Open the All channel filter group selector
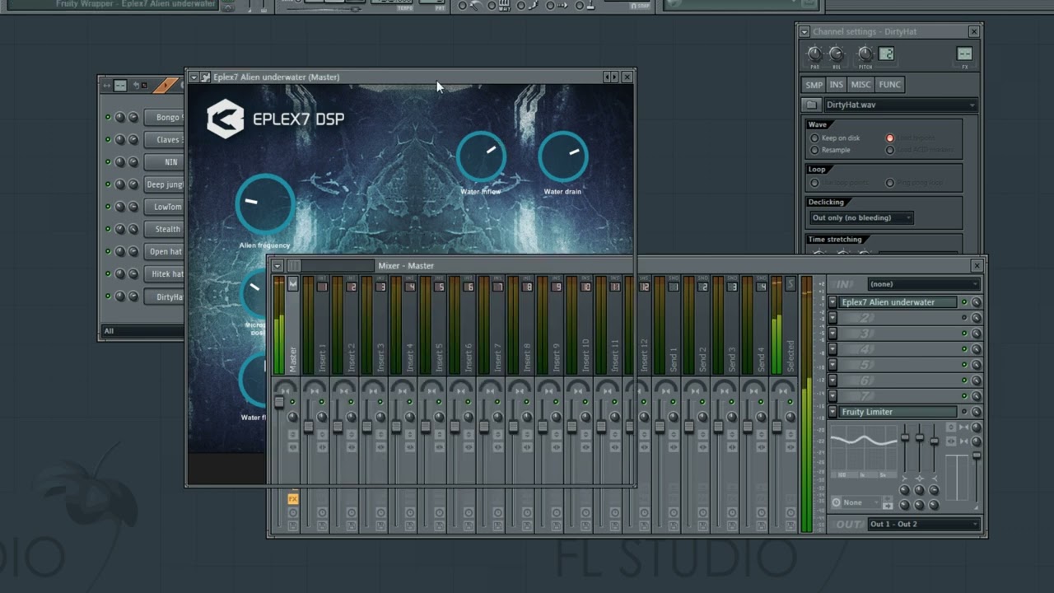The width and height of the screenshot is (1054, 593). coord(142,331)
